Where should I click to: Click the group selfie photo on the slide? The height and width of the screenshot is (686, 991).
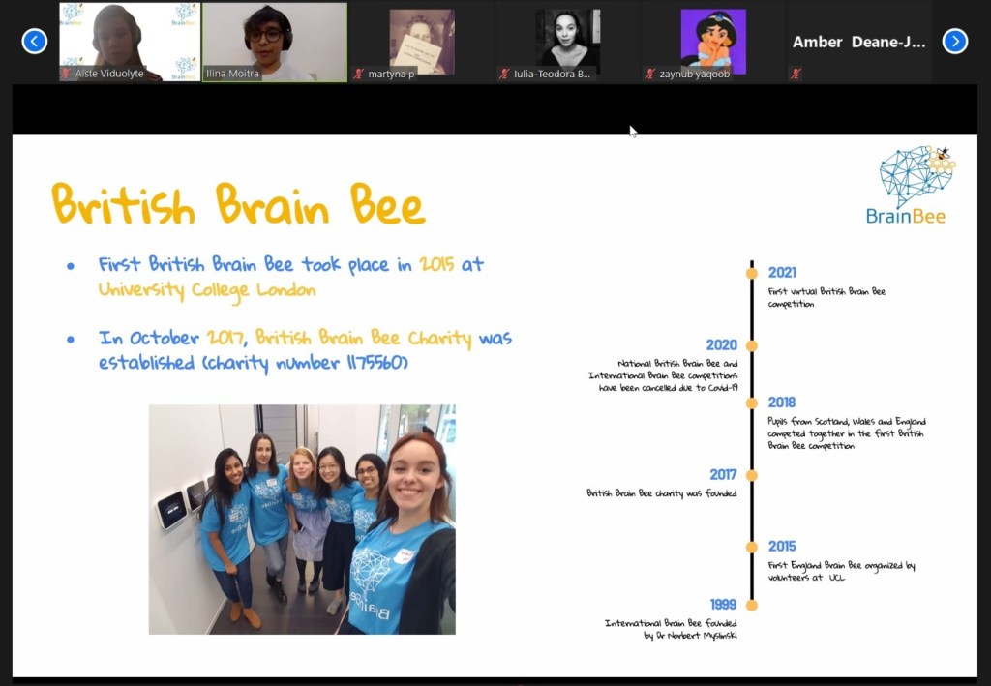[x=302, y=520]
